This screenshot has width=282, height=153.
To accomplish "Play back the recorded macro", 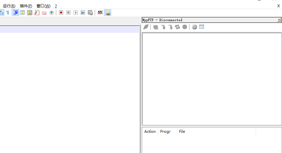I will click(x=75, y=13).
